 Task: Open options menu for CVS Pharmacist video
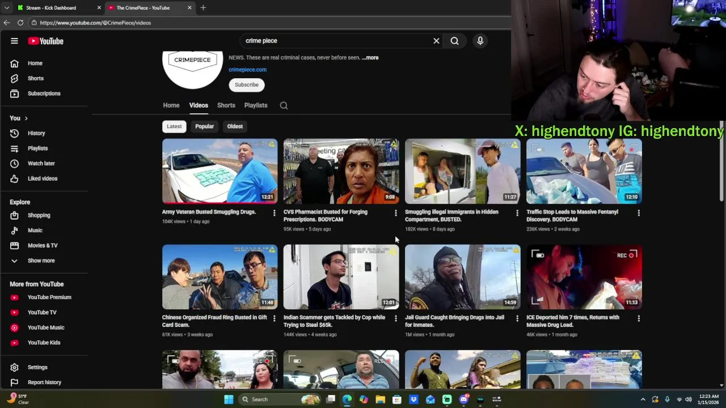coord(396,213)
